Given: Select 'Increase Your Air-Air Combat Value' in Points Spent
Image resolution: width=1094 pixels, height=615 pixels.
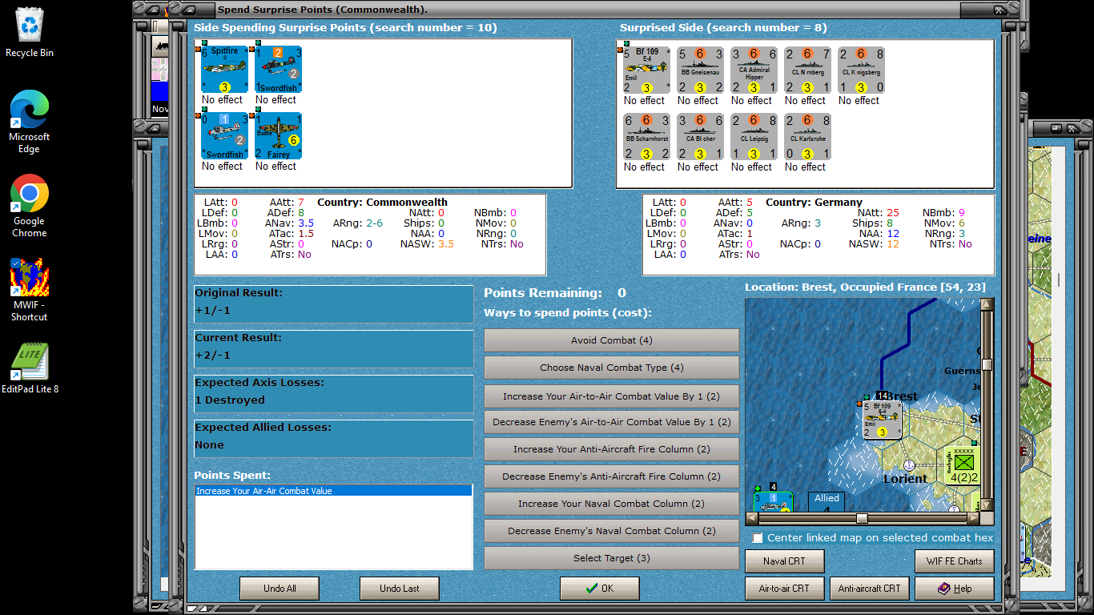Looking at the screenshot, I should point(333,491).
